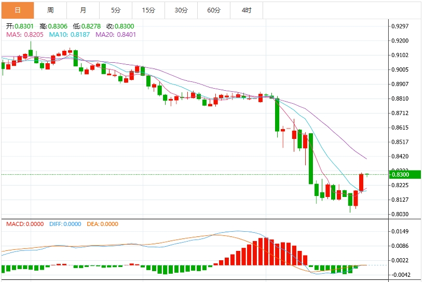Click the MA5: 0.8205 indicator label

pyautogui.click(x=25, y=35)
